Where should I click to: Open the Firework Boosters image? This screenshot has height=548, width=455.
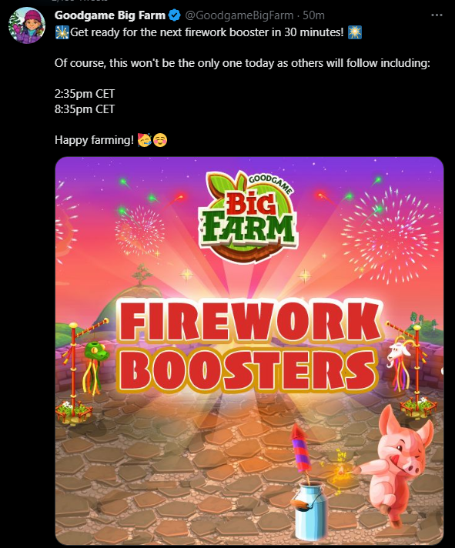(x=249, y=350)
